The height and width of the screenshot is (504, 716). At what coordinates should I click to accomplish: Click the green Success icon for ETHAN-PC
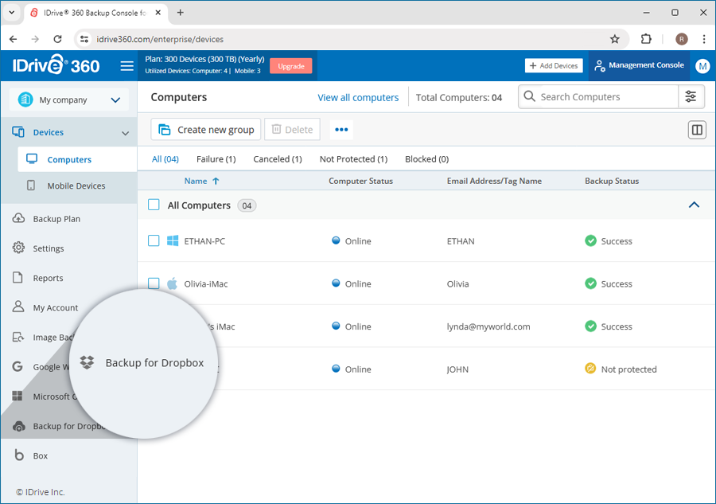[590, 240]
